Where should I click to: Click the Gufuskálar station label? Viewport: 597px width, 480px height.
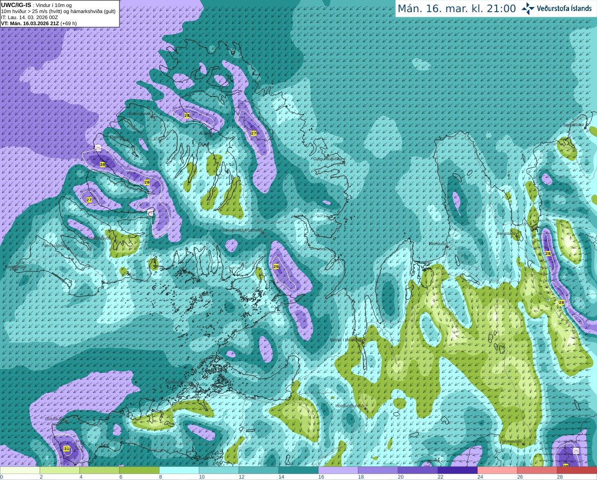click(x=55, y=419)
